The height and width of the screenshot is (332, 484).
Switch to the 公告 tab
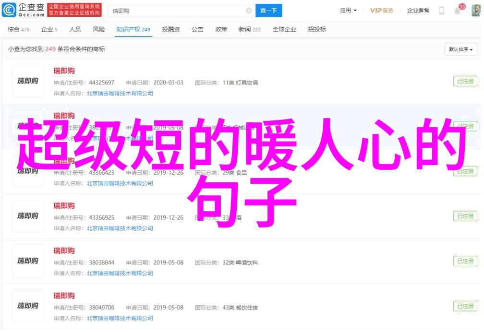pos(197,29)
